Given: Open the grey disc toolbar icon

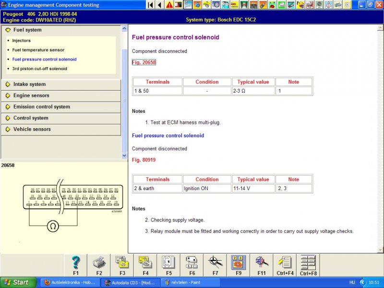Looking at the screenshot, I should (319, 5).
